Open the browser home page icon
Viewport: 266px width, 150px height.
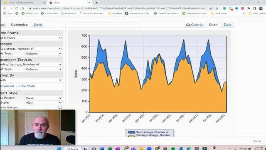(x=23, y=8)
